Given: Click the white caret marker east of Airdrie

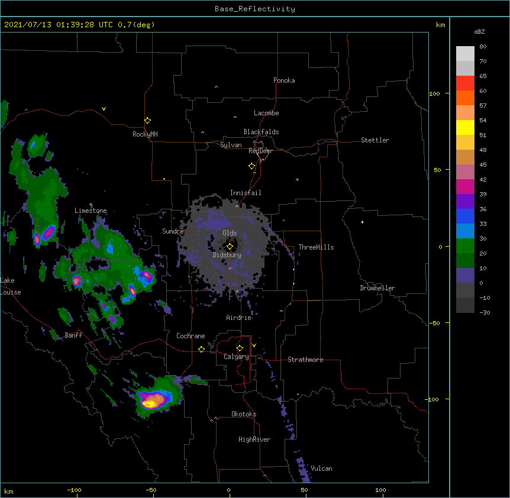Looking at the screenshot, I should (x=282, y=311).
